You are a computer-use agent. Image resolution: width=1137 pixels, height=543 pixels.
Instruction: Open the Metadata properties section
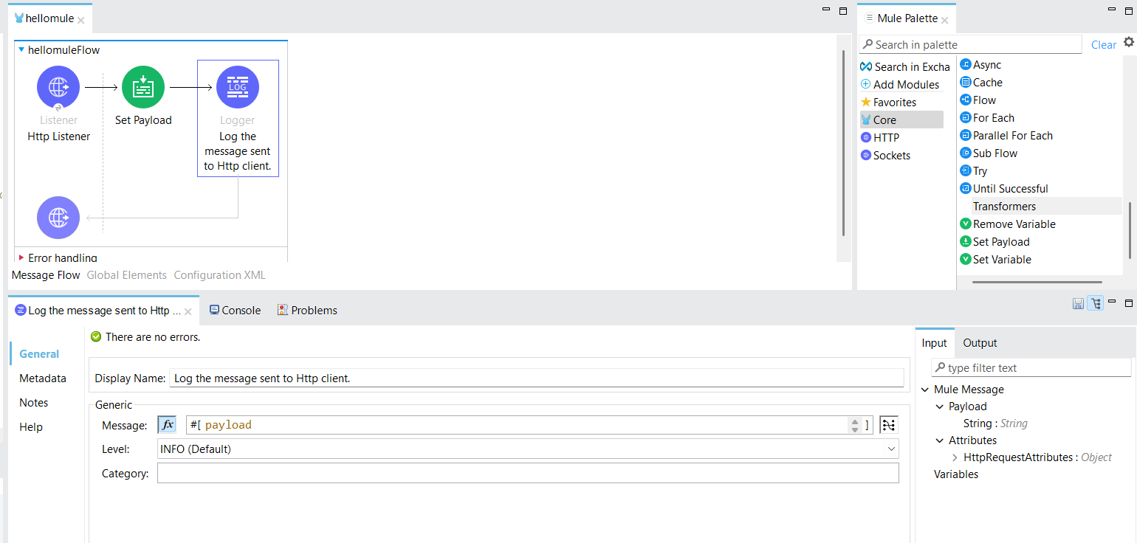tap(43, 378)
